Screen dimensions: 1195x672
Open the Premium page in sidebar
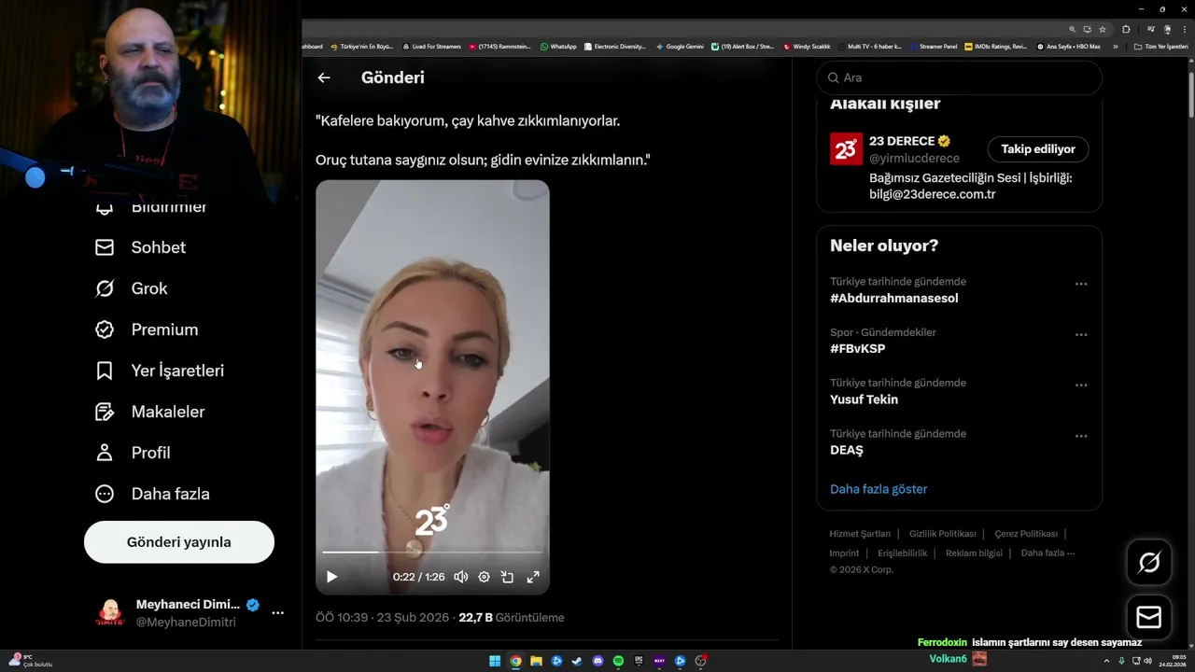147,329
